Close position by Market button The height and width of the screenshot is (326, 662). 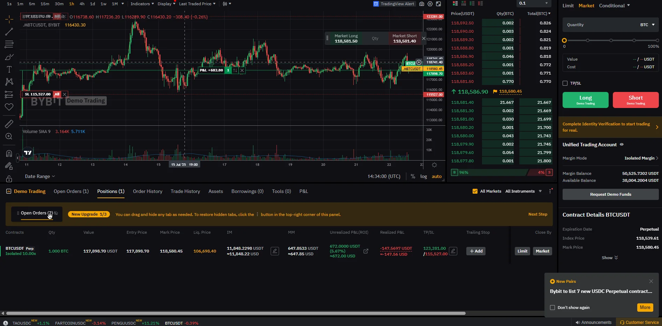542,251
